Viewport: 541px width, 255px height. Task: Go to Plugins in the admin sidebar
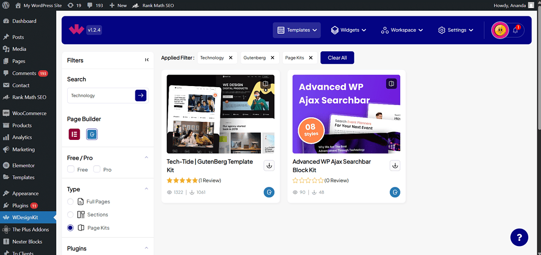(20, 205)
